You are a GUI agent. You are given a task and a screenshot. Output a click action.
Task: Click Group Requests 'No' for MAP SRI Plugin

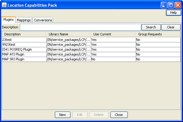tap(158, 59)
